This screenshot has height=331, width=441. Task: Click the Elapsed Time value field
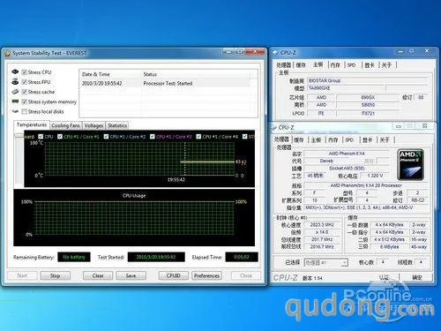point(242,257)
